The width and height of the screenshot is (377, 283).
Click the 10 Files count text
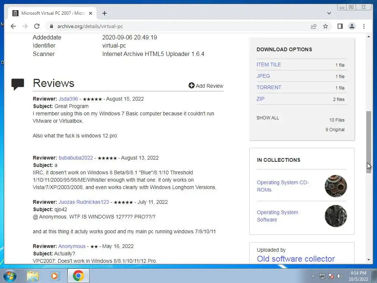coord(337,120)
